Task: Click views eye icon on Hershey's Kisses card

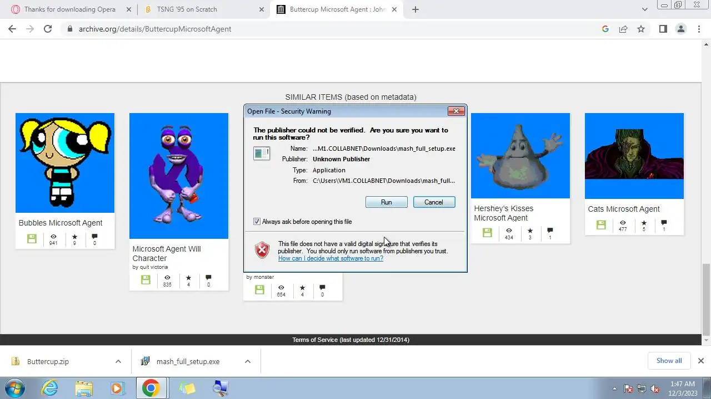Action: [509, 231]
